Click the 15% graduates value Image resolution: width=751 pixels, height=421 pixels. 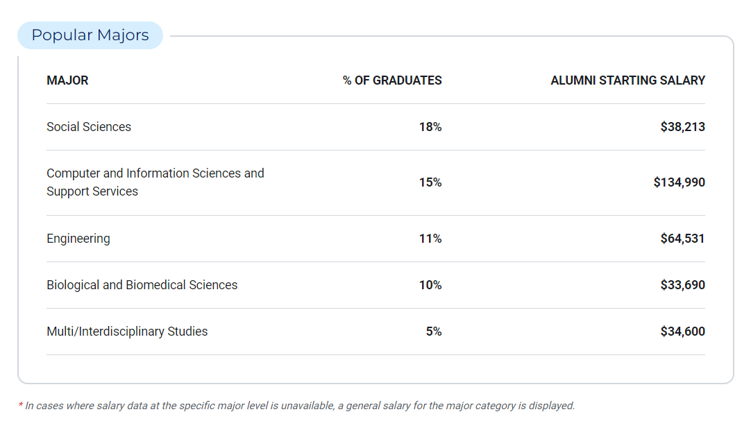pos(430,182)
